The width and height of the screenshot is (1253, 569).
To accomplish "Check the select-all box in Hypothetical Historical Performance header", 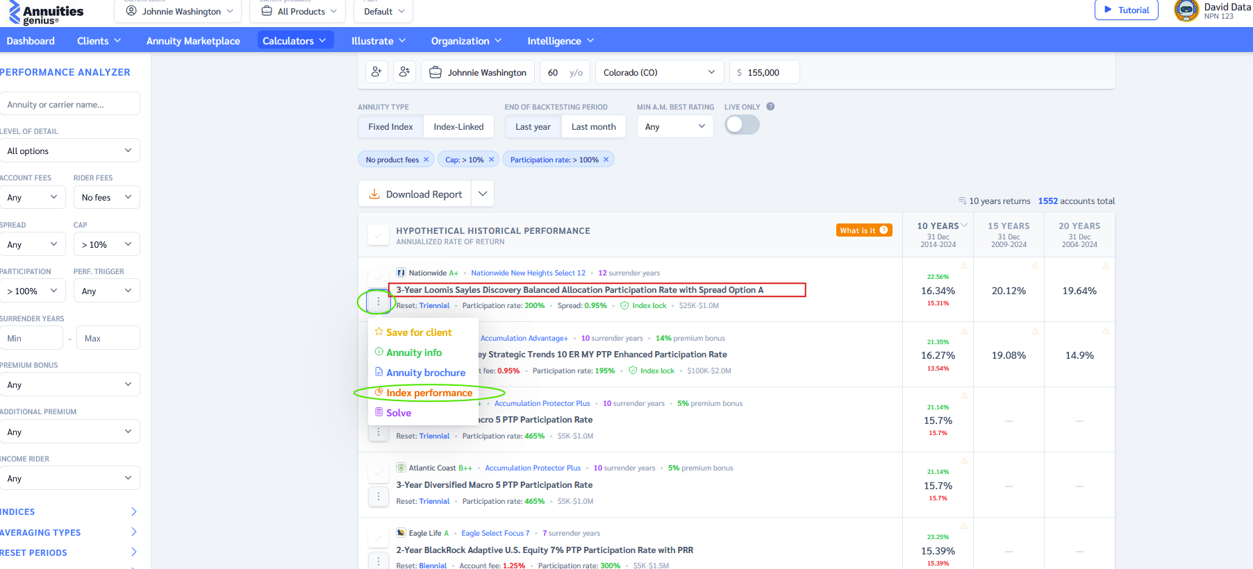I will 379,235.
